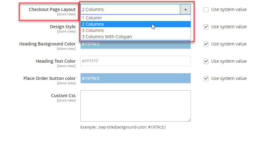Viewport: 271px width, 142px height.
Task: Click inside the Custom Css textarea
Action: pyautogui.click(x=136, y=106)
